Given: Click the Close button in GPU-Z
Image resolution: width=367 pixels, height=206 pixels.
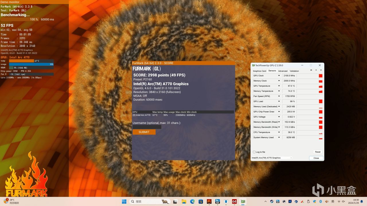Looking at the screenshot, I should tap(316, 158).
